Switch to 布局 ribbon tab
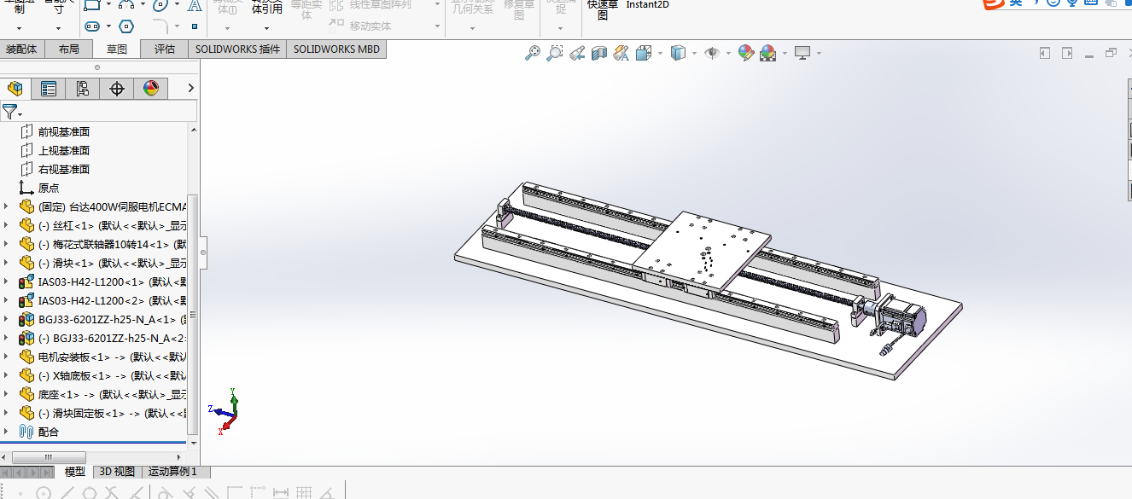The image size is (1132, 499). click(69, 49)
